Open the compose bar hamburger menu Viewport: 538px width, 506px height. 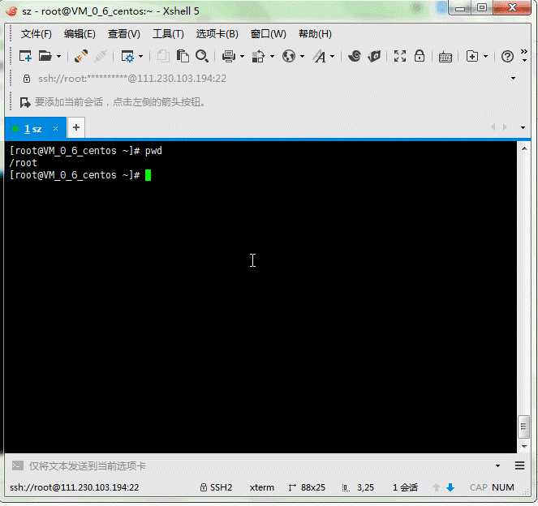(520, 465)
